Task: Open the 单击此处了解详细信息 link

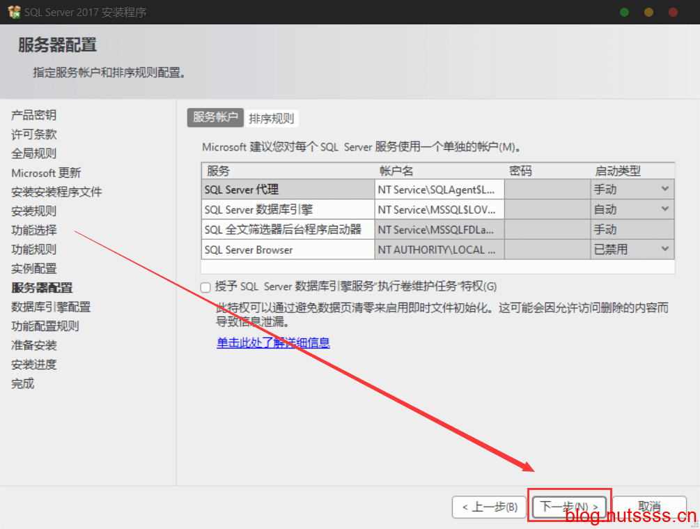Action: point(273,343)
